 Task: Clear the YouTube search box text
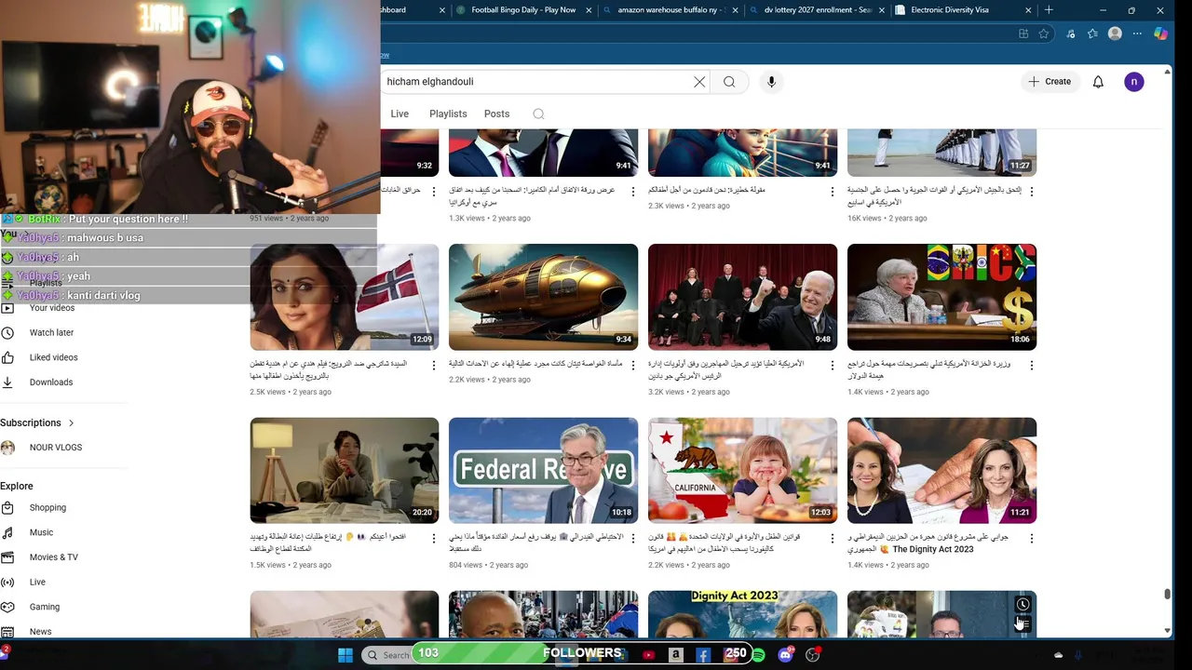click(x=699, y=82)
